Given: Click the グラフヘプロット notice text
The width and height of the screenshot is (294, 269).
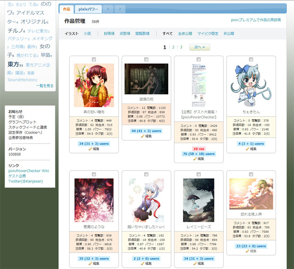Looking at the screenshot, I should 23,122.
